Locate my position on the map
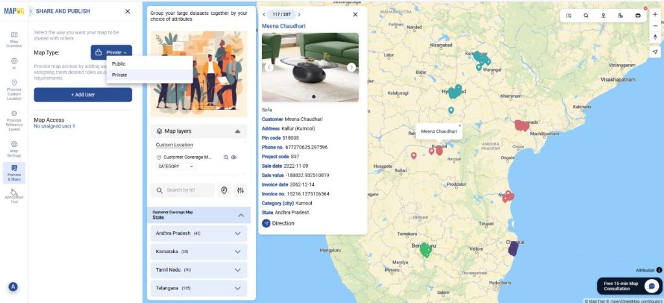The width and height of the screenshot is (664, 303). (655, 52)
